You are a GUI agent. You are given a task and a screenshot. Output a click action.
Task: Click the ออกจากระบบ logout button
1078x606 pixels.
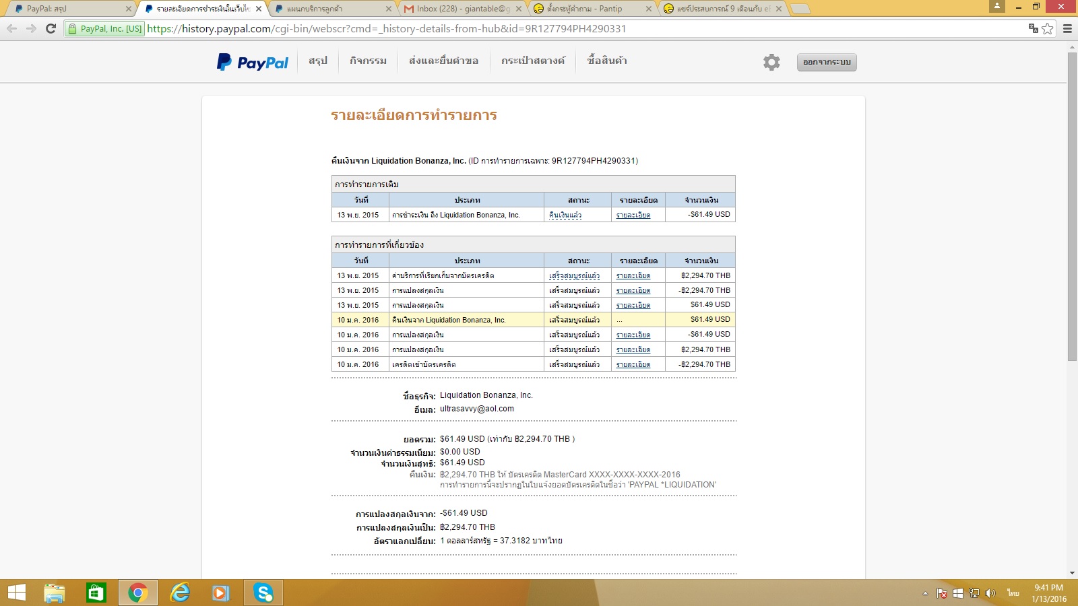pos(827,62)
